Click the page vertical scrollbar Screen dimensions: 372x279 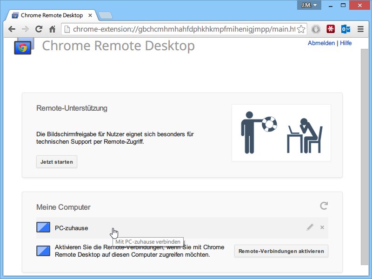click(365, 157)
